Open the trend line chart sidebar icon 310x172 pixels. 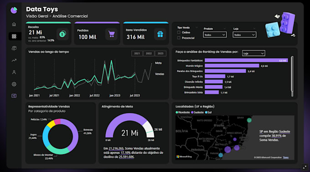point(14,60)
